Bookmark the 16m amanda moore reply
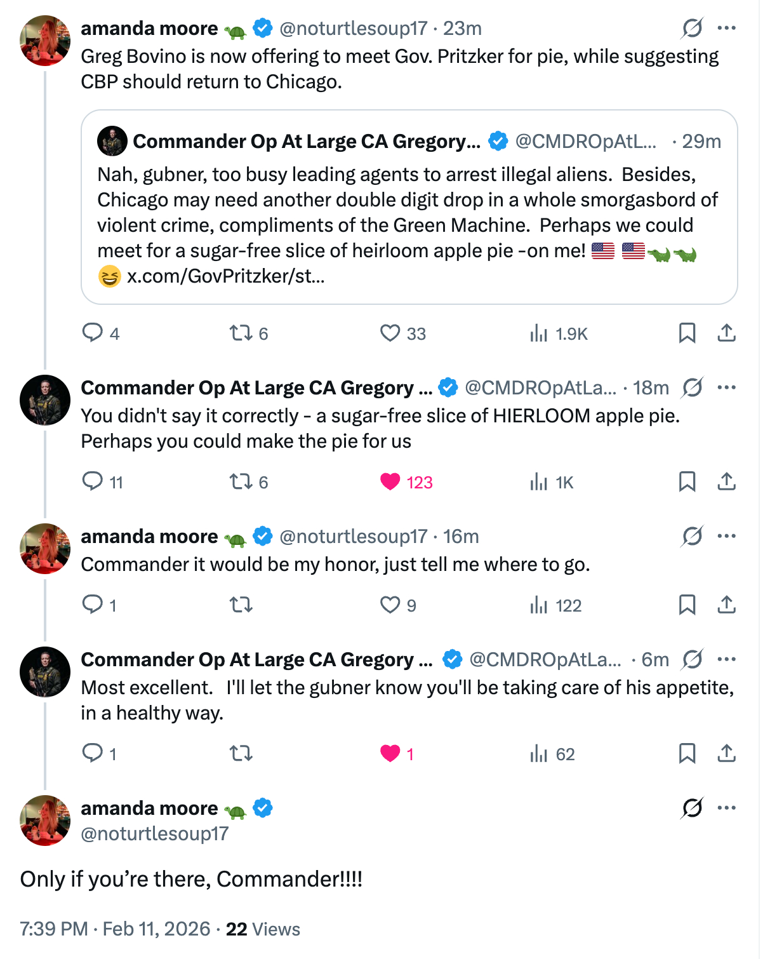Image resolution: width=777 pixels, height=959 pixels. 687,605
